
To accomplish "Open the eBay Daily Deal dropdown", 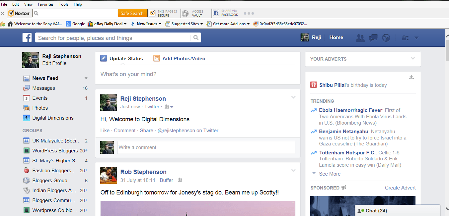I will click(125, 24).
